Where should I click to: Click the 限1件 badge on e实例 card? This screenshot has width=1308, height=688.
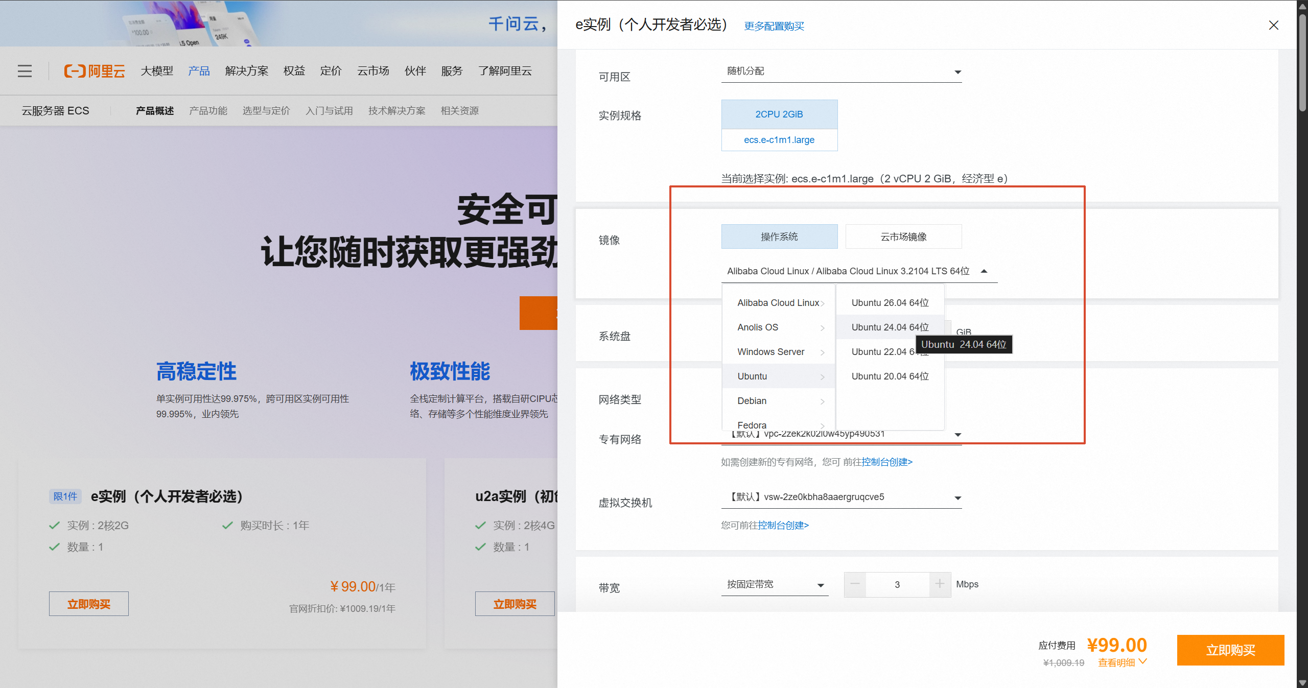65,496
